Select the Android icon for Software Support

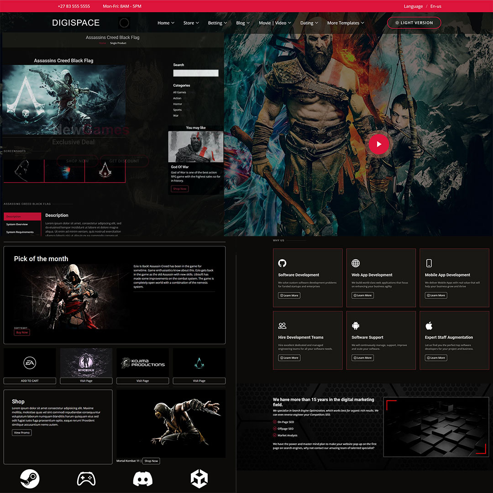[x=356, y=325]
